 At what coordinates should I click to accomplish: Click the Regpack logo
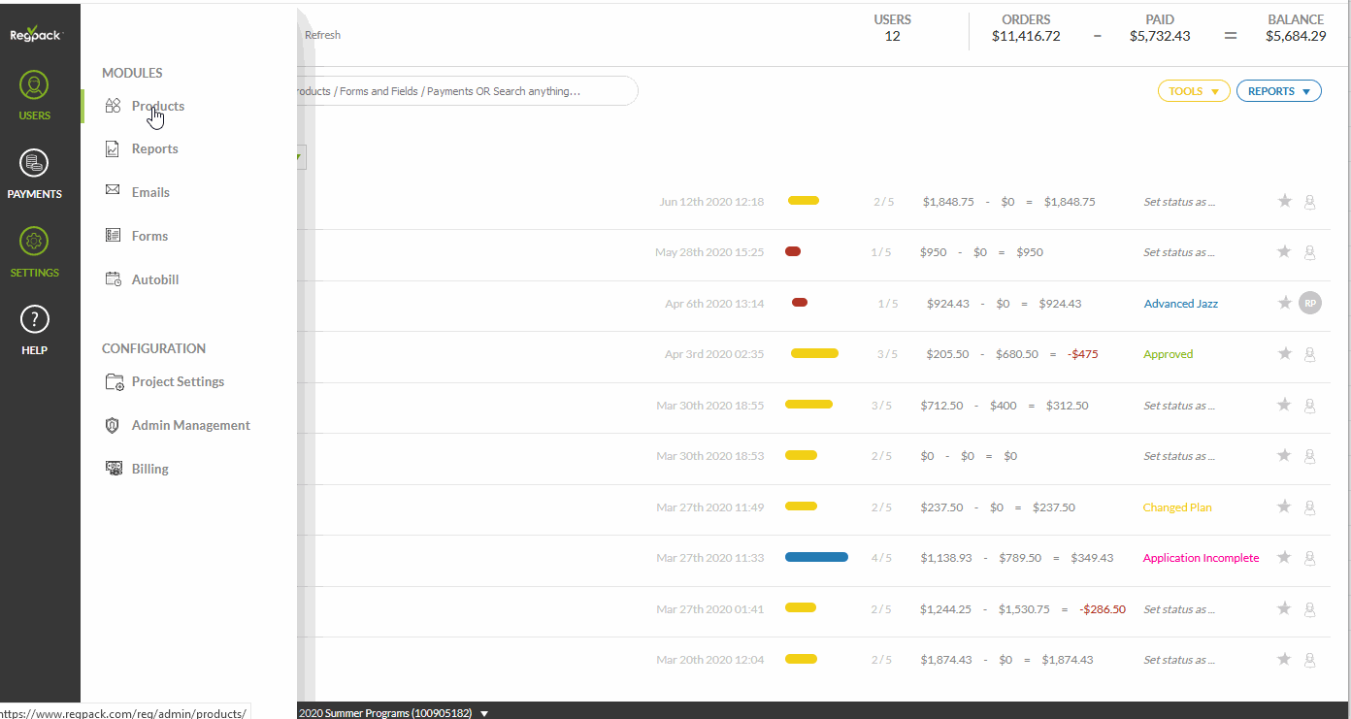click(36, 33)
